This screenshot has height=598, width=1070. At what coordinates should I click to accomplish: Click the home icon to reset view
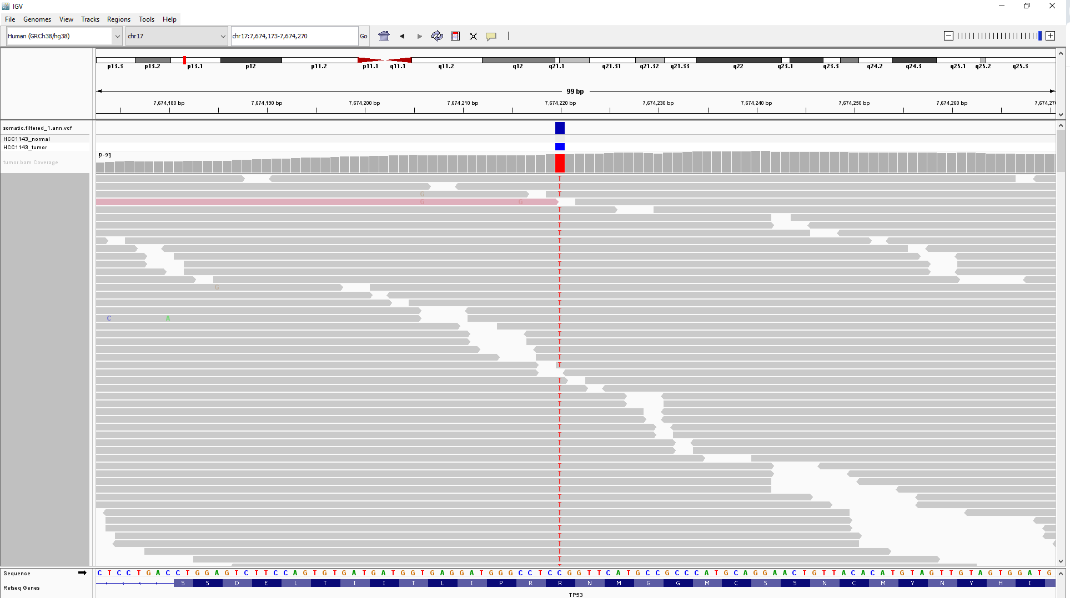(384, 36)
